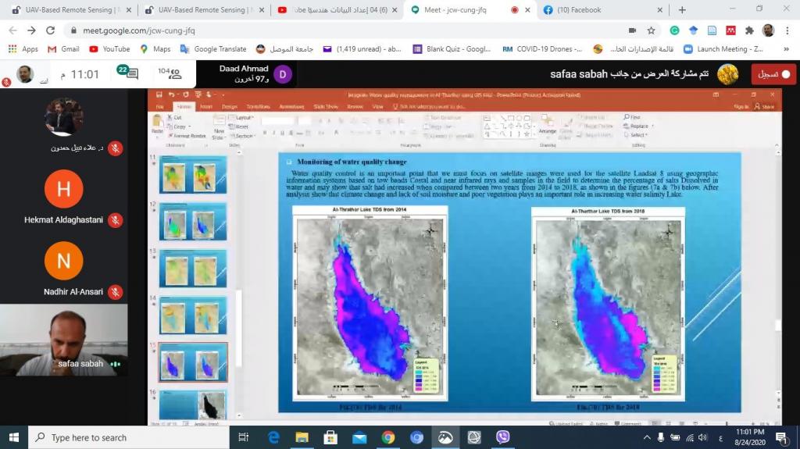Screen dimensions: 800x449
Task: Launch File Explorer from the taskbar
Action: point(302,437)
